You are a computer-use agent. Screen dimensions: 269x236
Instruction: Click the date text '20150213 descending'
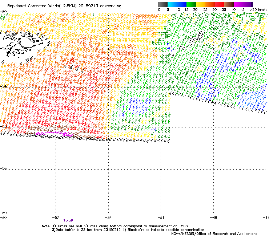(100, 6)
